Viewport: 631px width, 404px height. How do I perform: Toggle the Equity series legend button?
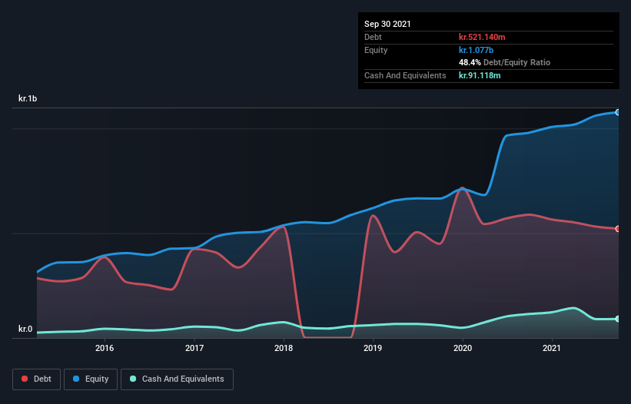(91, 379)
